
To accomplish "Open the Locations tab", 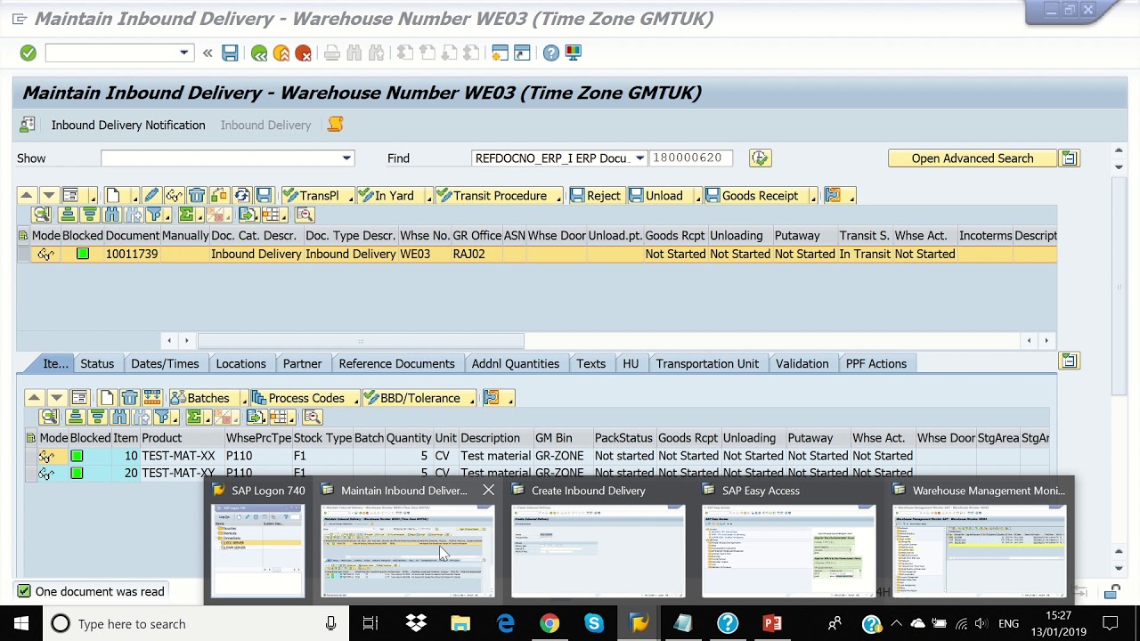I will tap(240, 363).
